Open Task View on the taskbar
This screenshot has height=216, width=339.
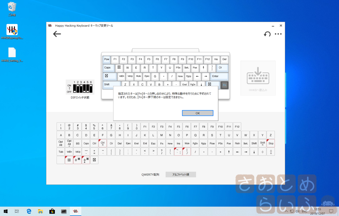(x=17, y=211)
